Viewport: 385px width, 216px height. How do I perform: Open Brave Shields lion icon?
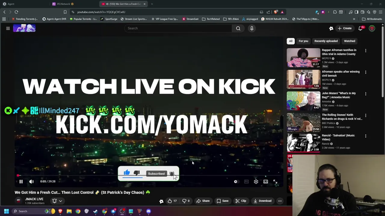point(276,12)
